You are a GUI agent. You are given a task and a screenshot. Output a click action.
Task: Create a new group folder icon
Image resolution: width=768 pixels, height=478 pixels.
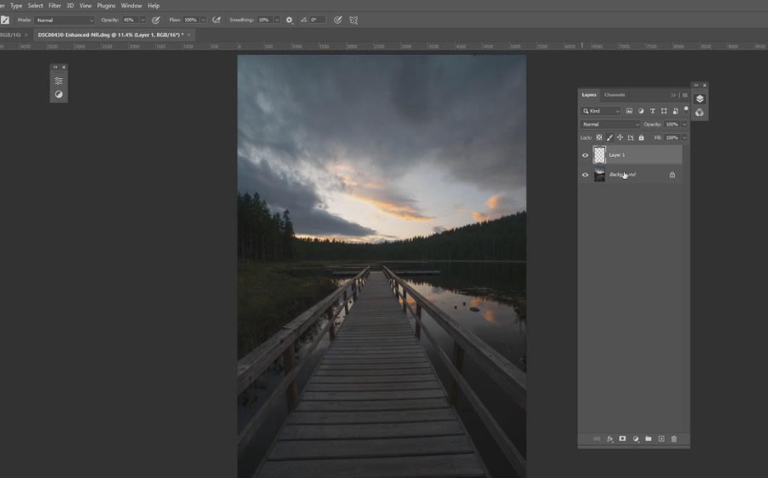648,439
